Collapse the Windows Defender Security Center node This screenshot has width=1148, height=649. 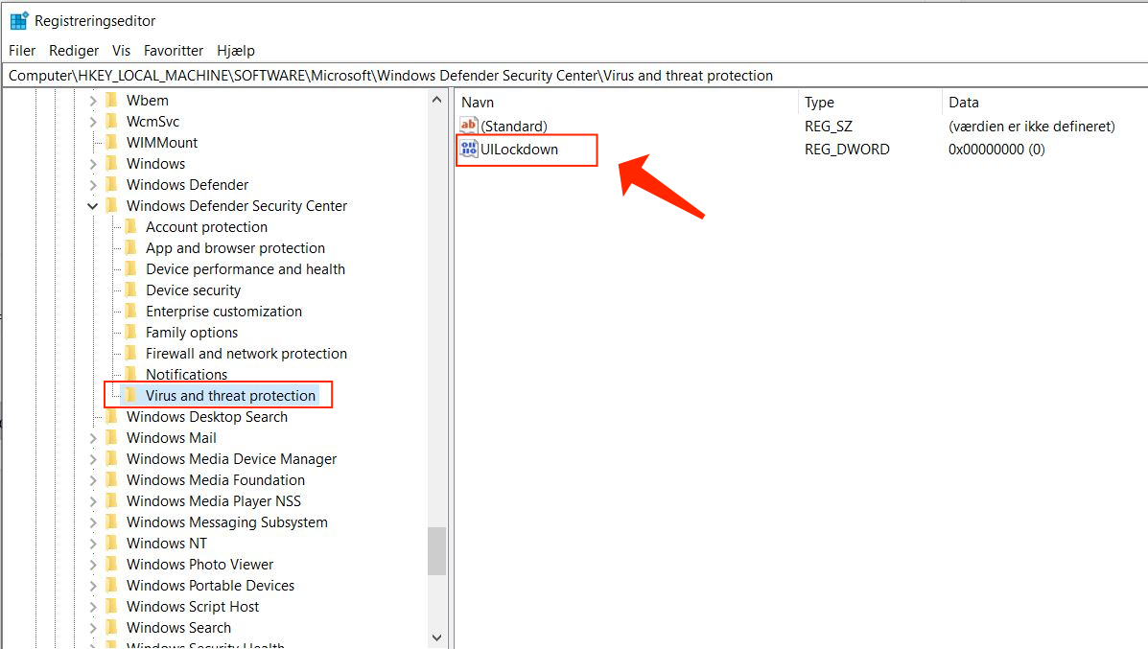pyautogui.click(x=93, y=205)
